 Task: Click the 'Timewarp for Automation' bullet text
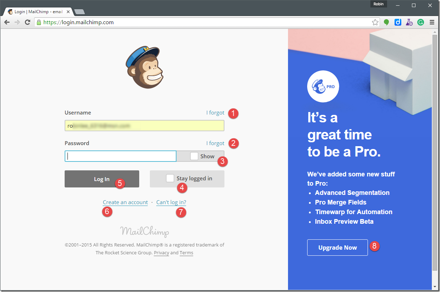point(354,212)
